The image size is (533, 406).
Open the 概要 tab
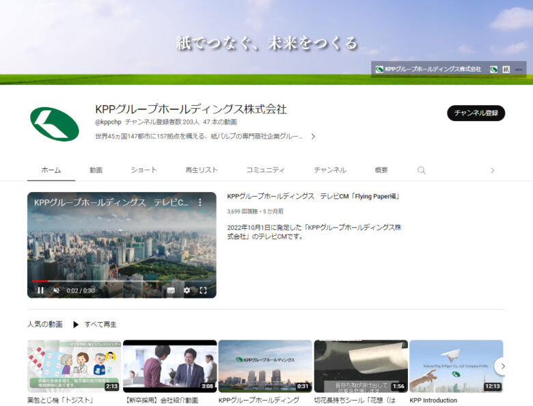381,170
